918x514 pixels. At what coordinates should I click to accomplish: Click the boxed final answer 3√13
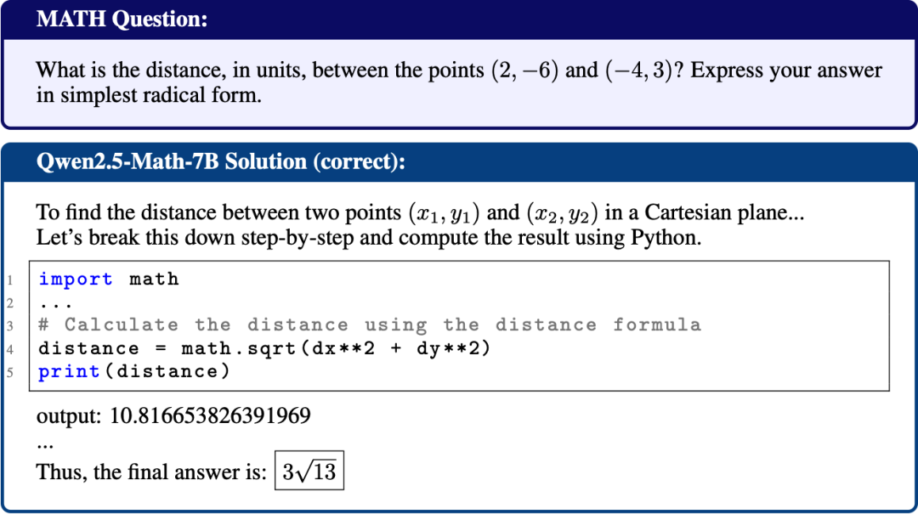pyautogui.click(x=309, y=471)
